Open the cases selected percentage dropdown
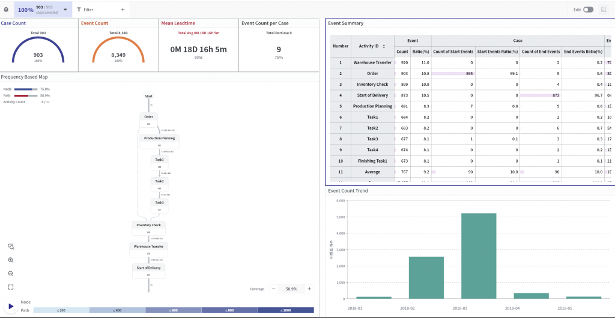The height and width of the screenshot is (318, 615). [x=65, y=10]
